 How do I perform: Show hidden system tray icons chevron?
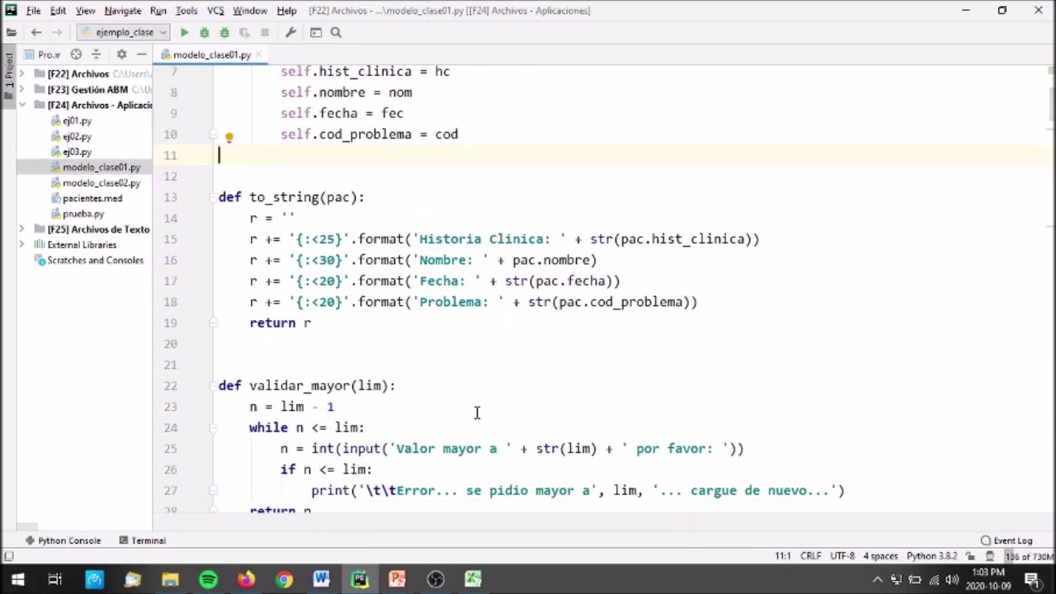(x=877, y=579)
